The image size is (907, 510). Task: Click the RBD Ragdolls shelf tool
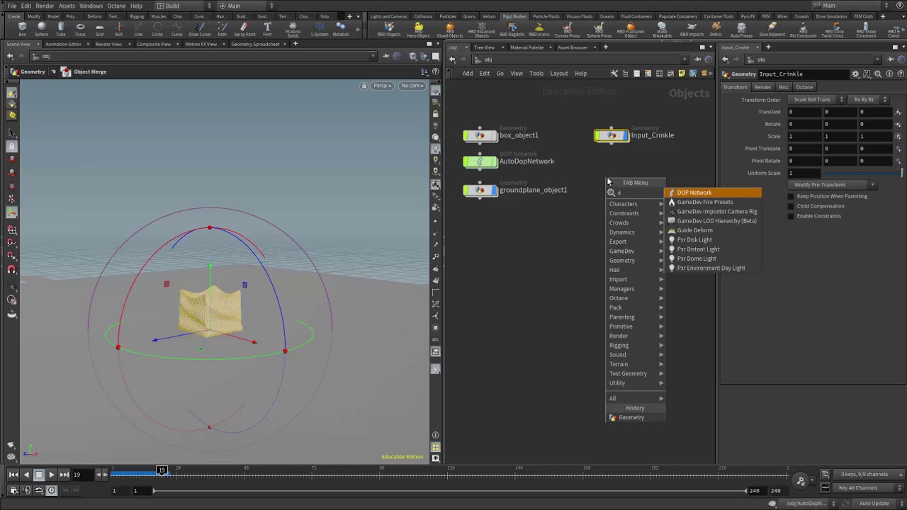coord(512,30)
